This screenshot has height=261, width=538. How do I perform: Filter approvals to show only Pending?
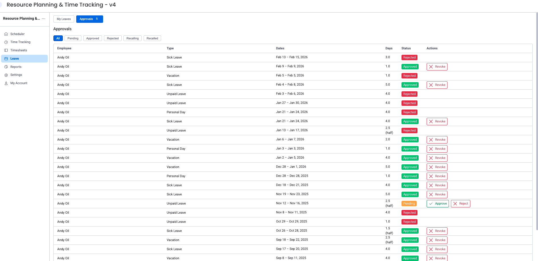point(73,38)
